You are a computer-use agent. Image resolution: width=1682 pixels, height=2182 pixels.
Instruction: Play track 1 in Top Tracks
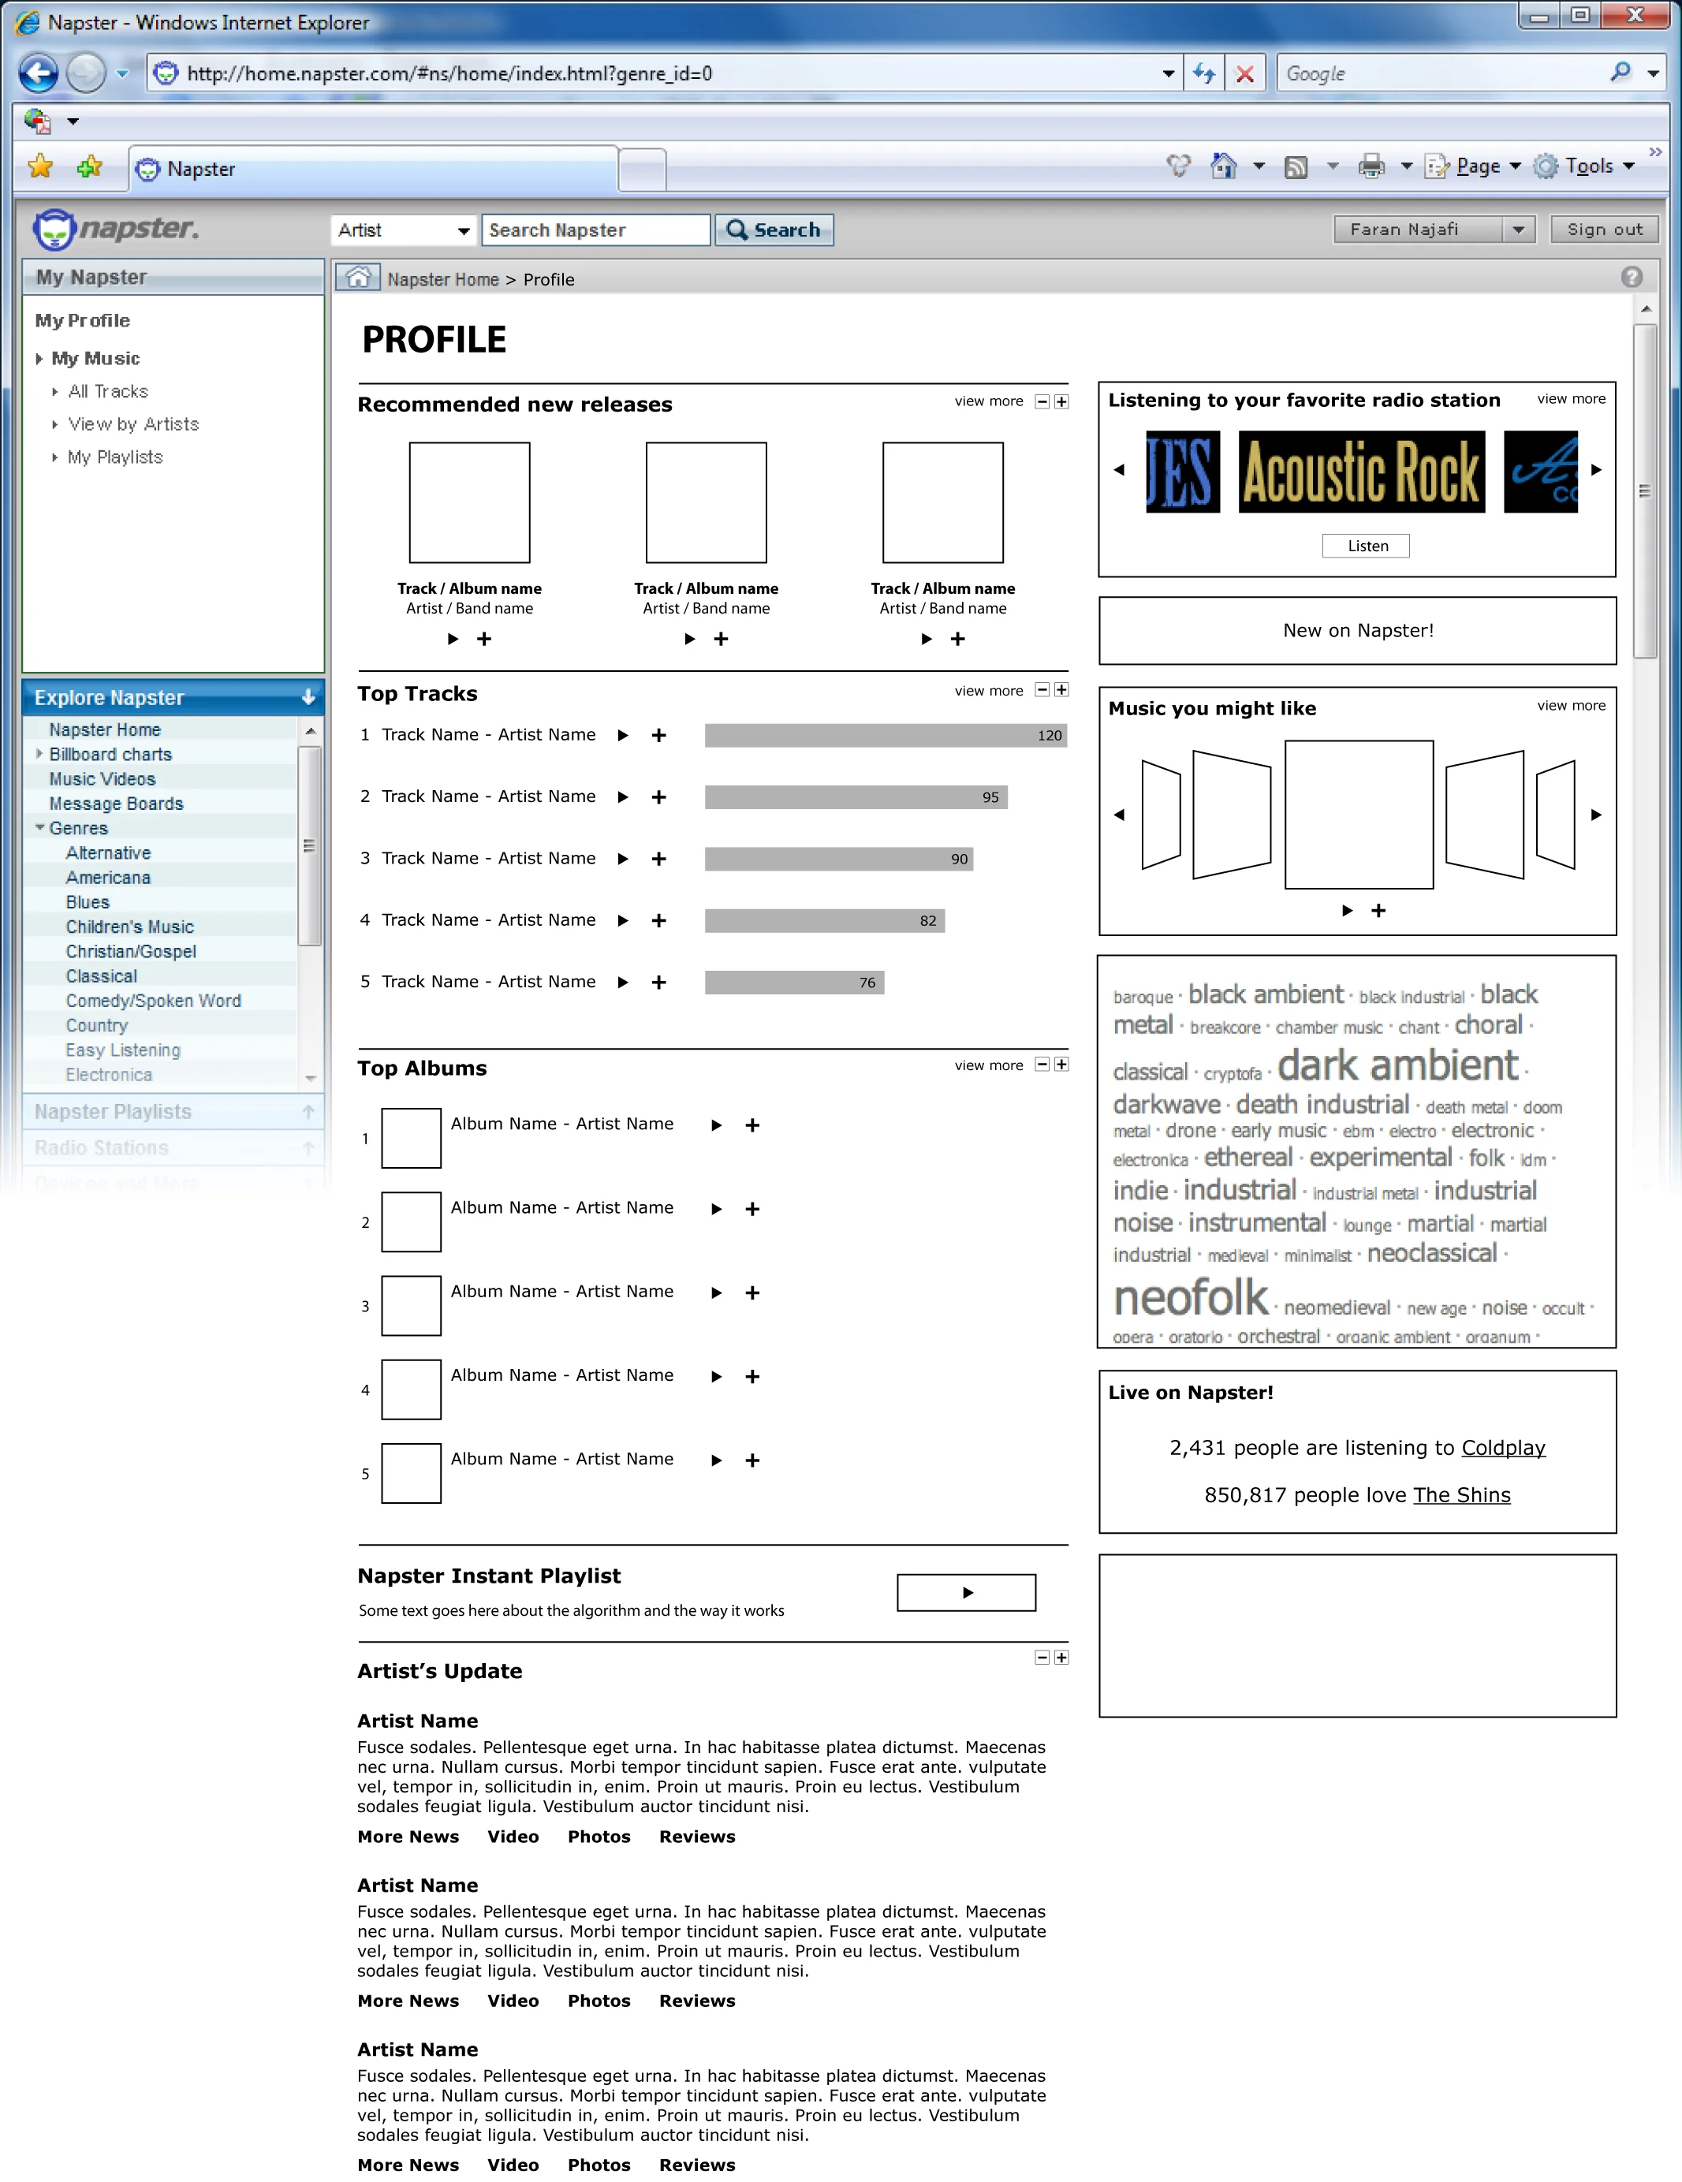coord(623,735)
